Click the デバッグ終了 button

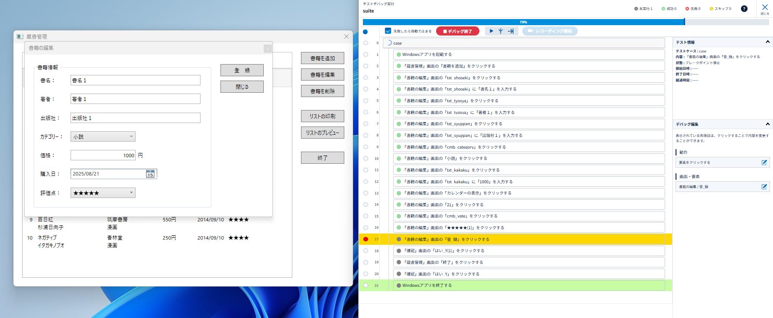(457, 31)
